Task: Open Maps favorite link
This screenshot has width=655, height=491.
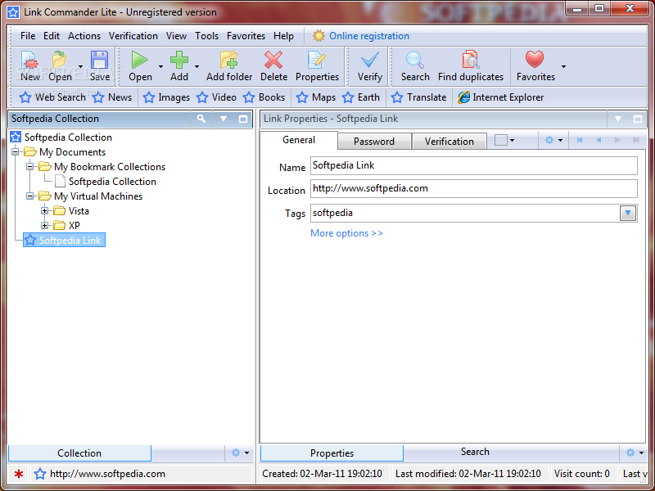Action: 316,97
